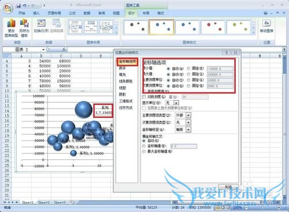The image size is (289, 212).
Task: Click the insert worksheet icon after Sheet3
Action: pyautogui.click(x=73, y=202)
